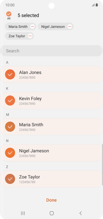Tap the Kevin Foley phone number text
The image size is (103, 219).
[x=27, y=104]
